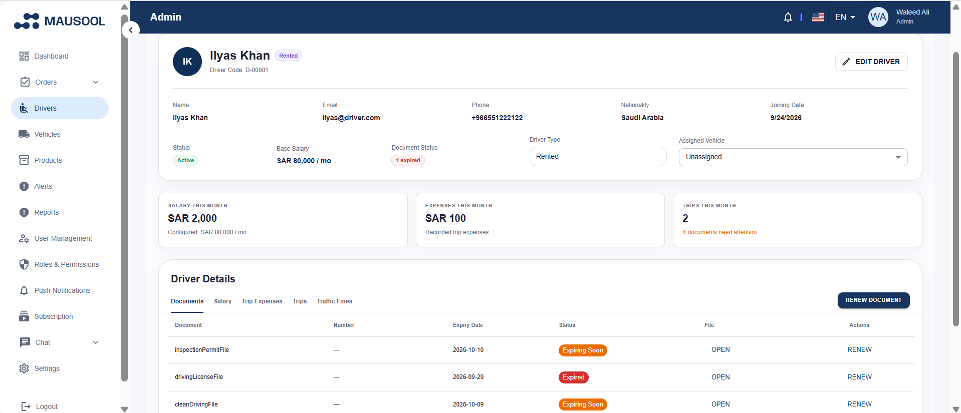Click the Alerts exclamation icon
The width and height of the screenshot is (961, 413).
pos(24,186)
